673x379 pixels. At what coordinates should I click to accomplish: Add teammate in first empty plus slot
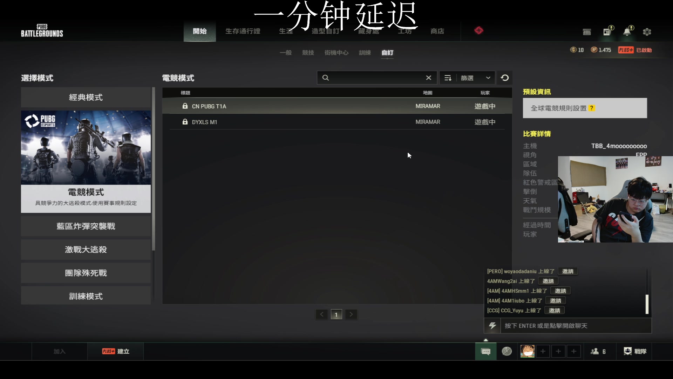(543, 351)
